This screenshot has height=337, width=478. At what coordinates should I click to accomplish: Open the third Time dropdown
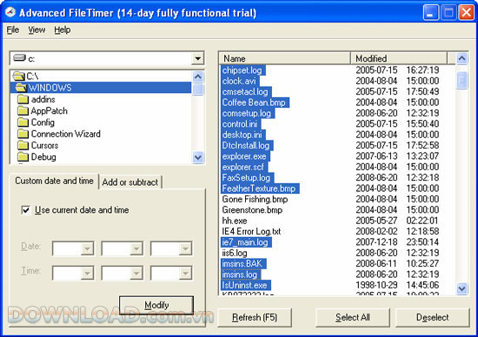click(185, 274)
